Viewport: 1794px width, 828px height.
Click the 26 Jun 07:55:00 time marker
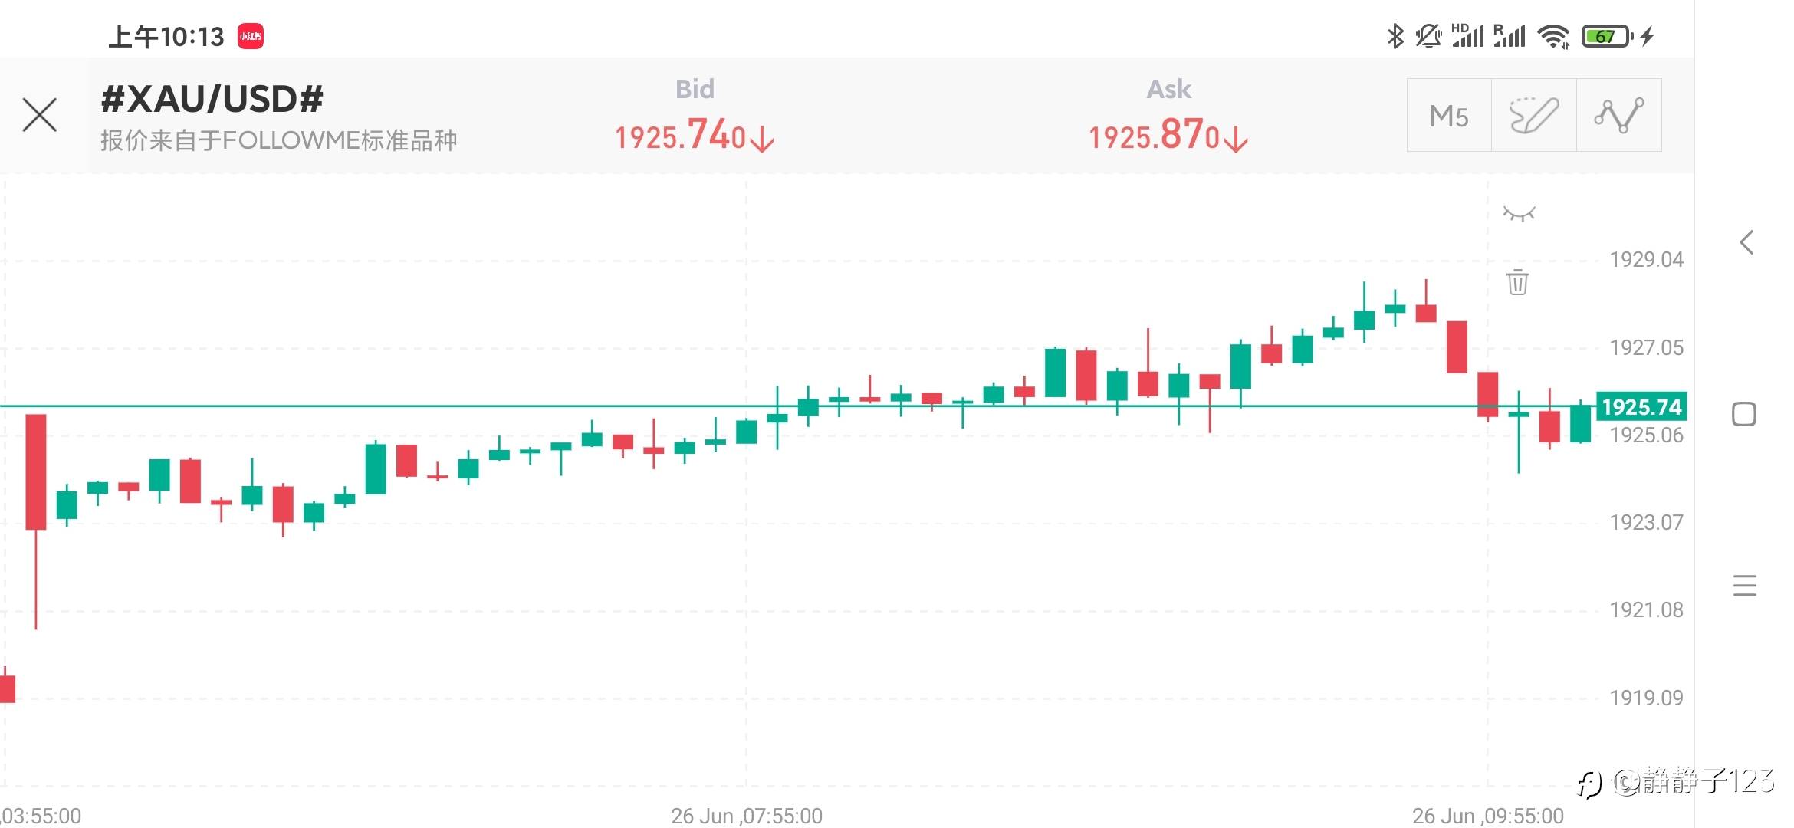747,816
